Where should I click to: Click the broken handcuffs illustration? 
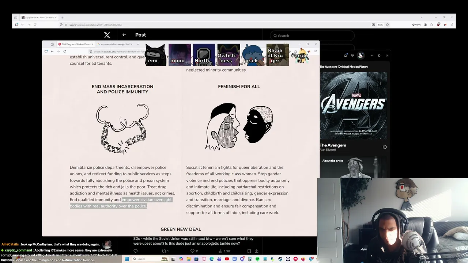point(123,129)
